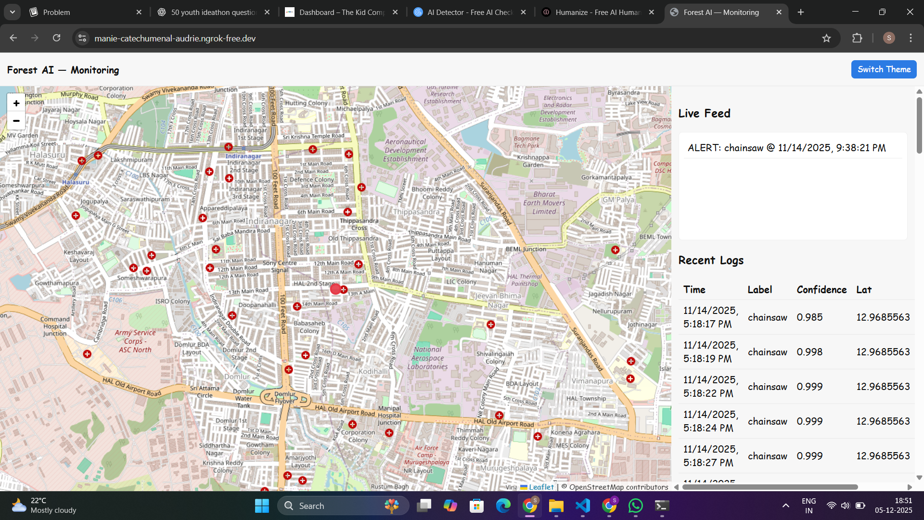
Task: Reload the page with the refresh icon
Action: pos(57,38)
